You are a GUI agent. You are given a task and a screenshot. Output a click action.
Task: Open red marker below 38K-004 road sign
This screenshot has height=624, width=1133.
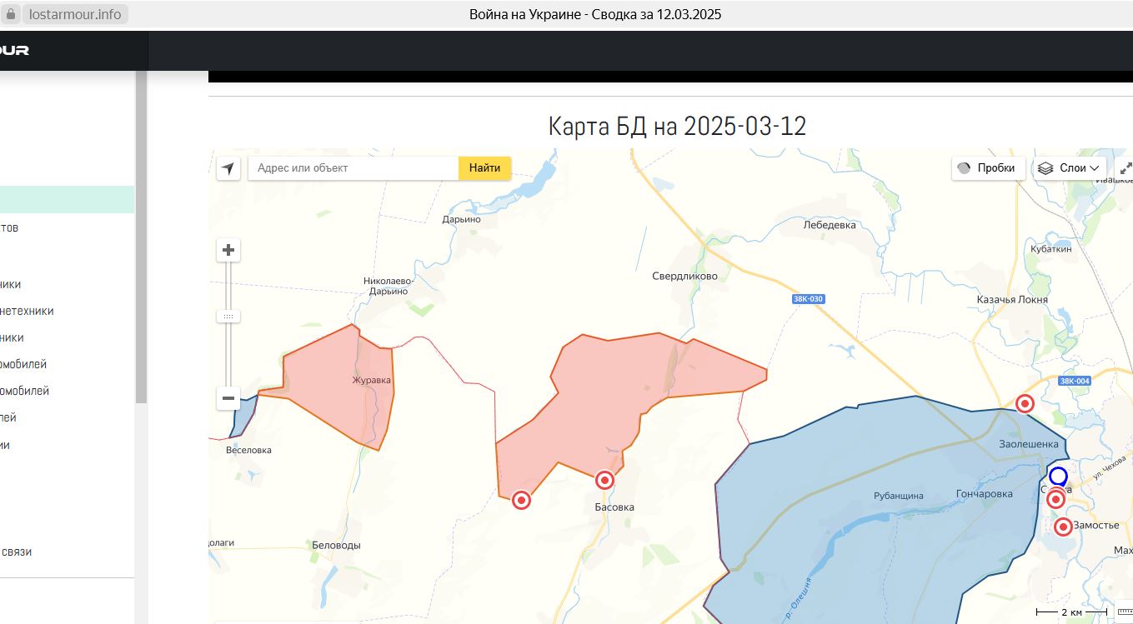[x=1025, y=404]
